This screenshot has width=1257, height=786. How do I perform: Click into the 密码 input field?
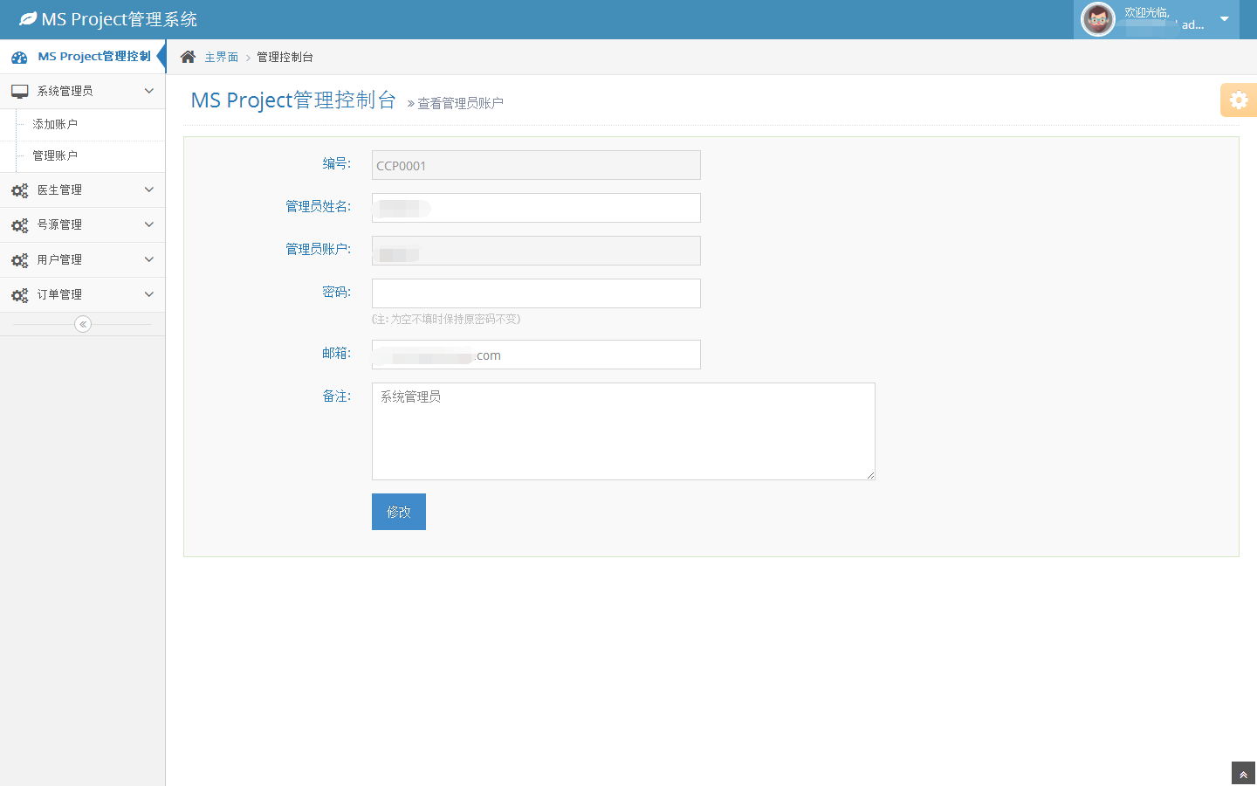[x=536, y=293]
